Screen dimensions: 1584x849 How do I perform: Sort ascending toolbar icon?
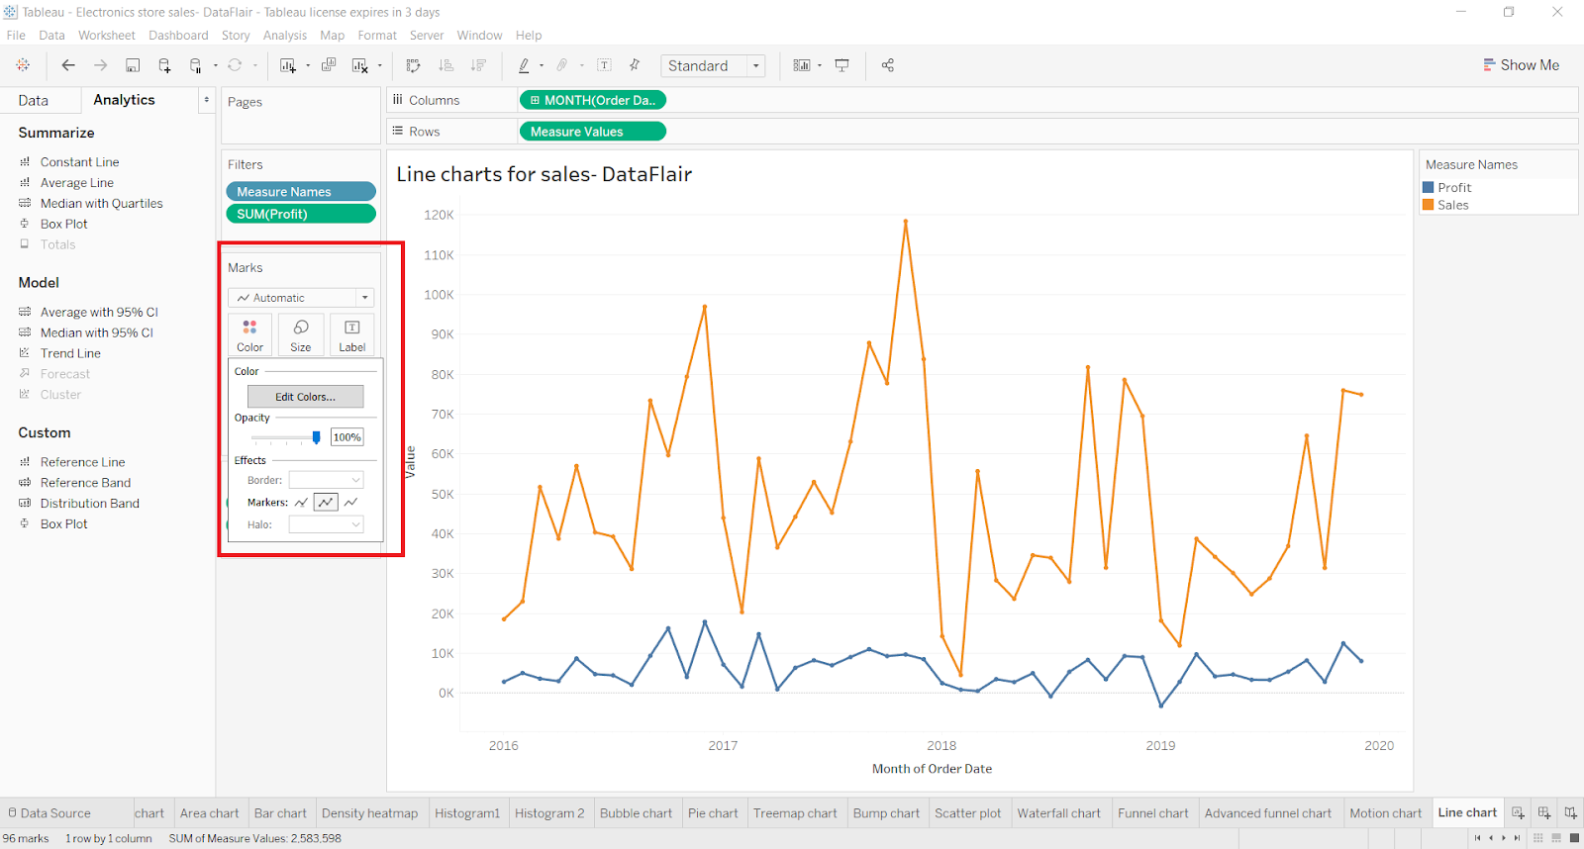446,65
